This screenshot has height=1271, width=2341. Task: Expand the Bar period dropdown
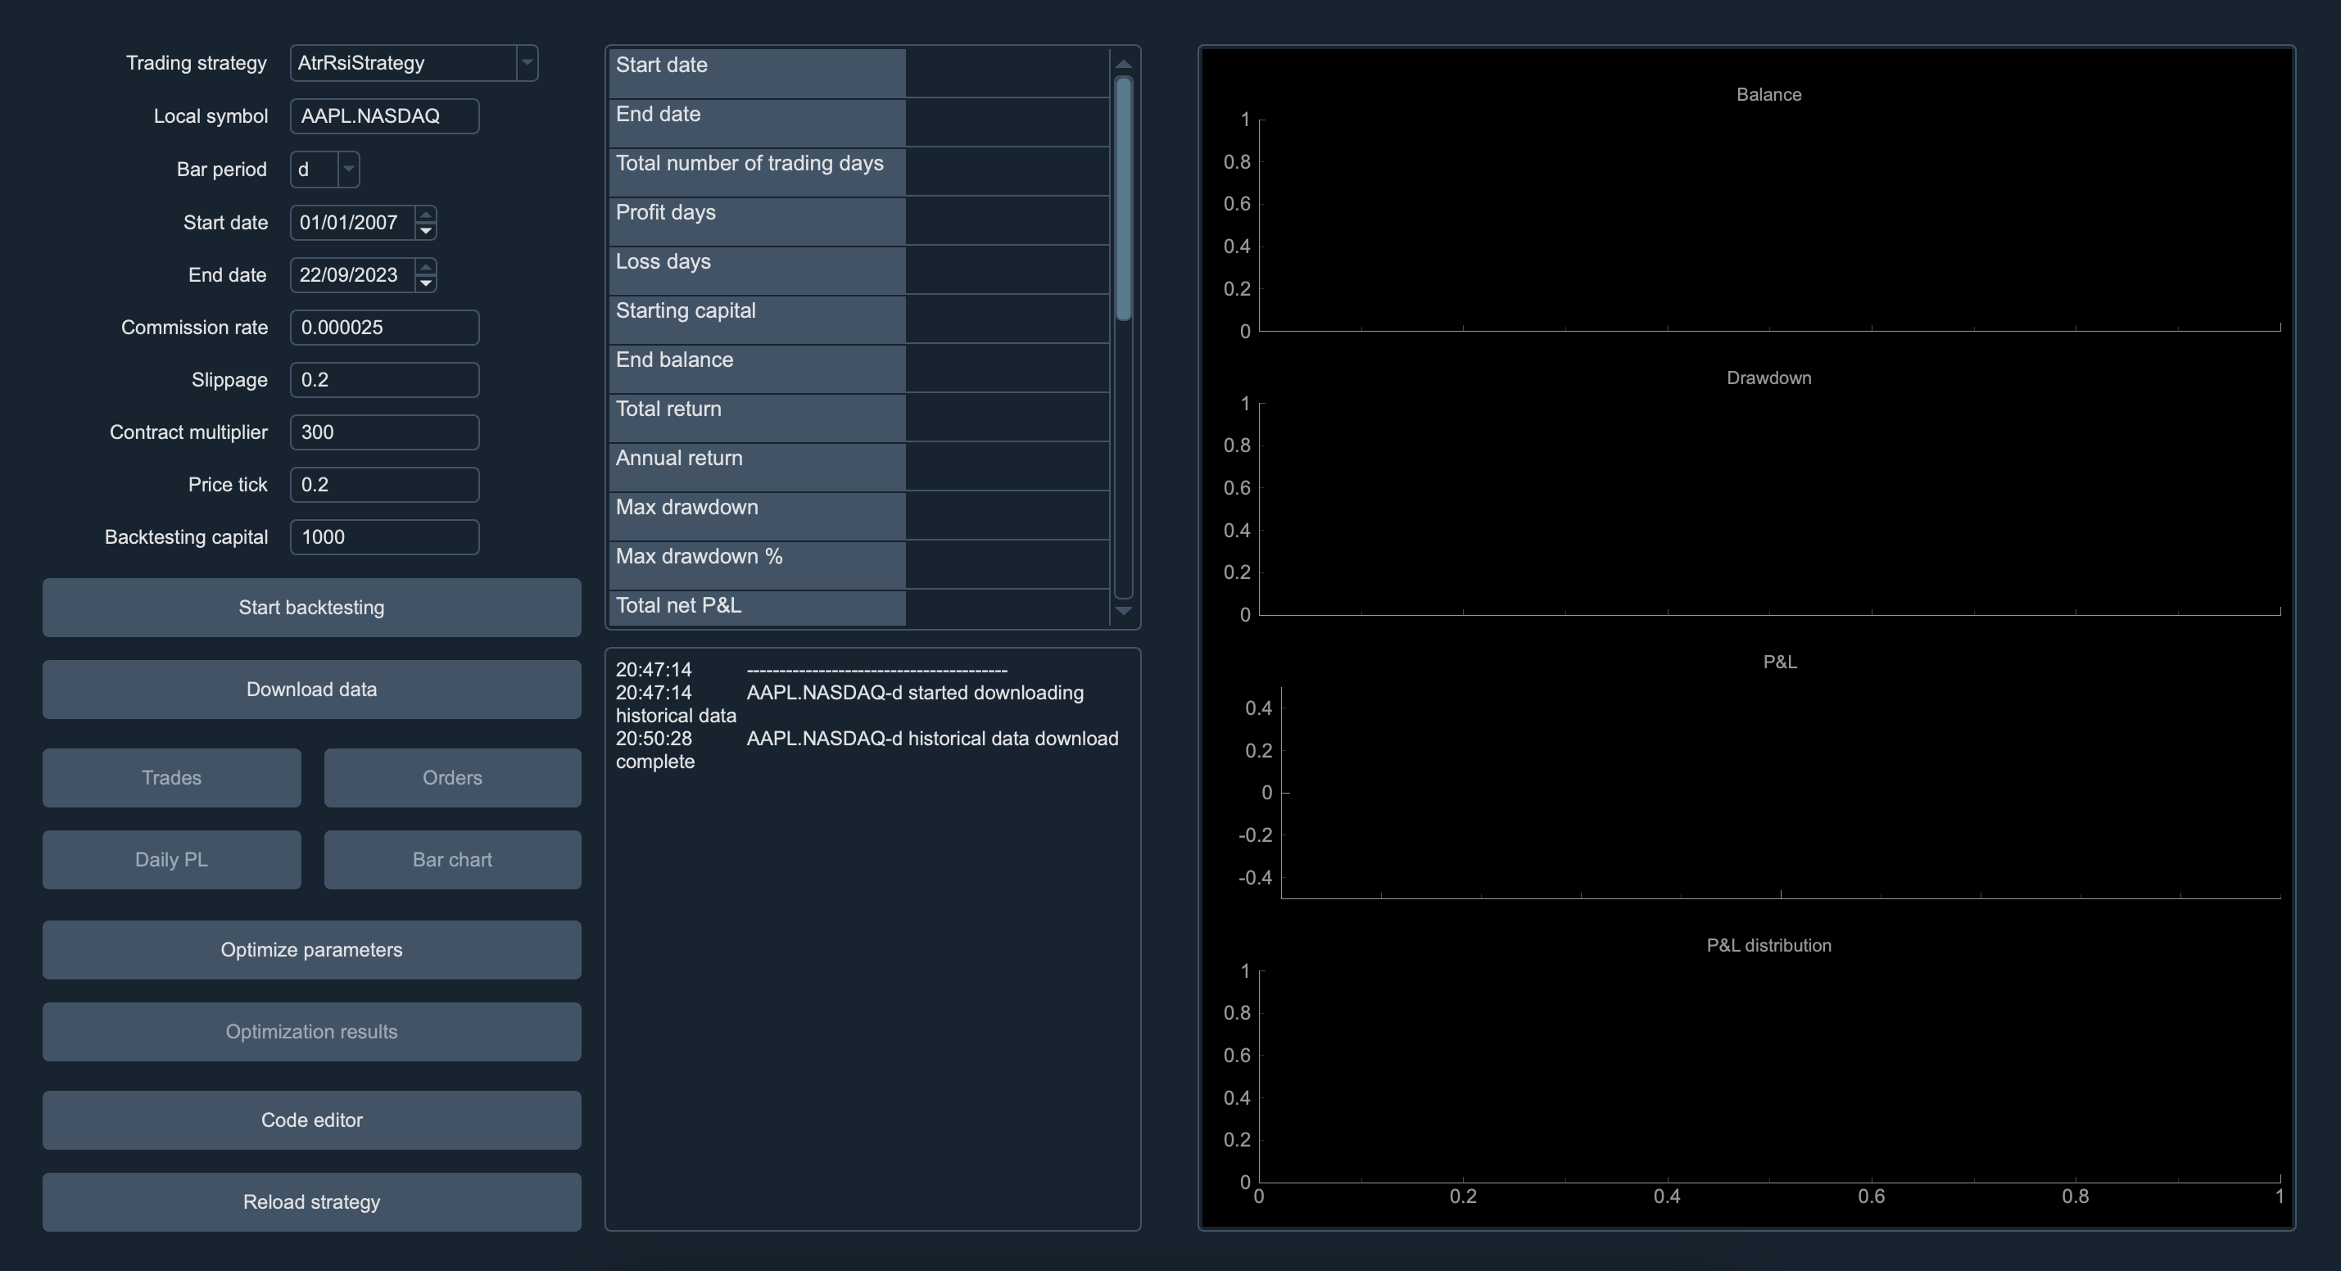(x=348, y=169)
